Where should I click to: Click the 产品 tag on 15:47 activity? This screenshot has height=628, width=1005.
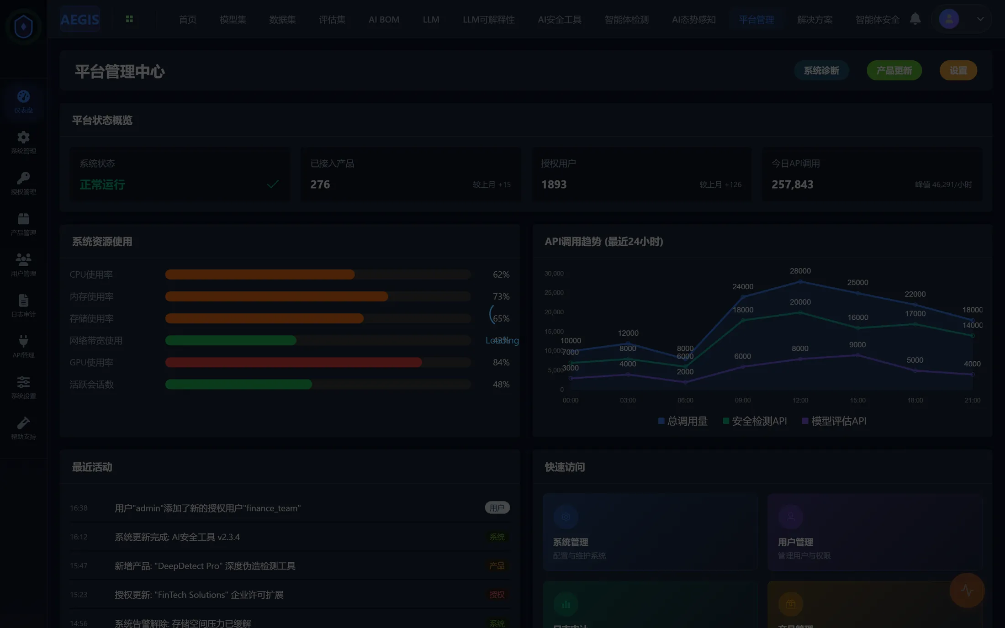[497, 565]
